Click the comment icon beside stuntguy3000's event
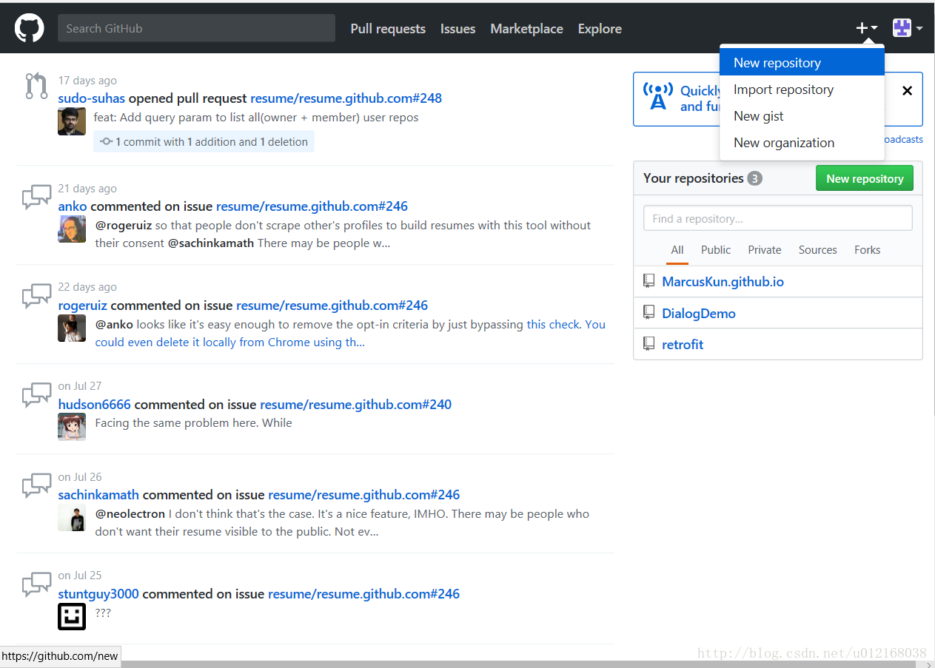 [36, 584]
